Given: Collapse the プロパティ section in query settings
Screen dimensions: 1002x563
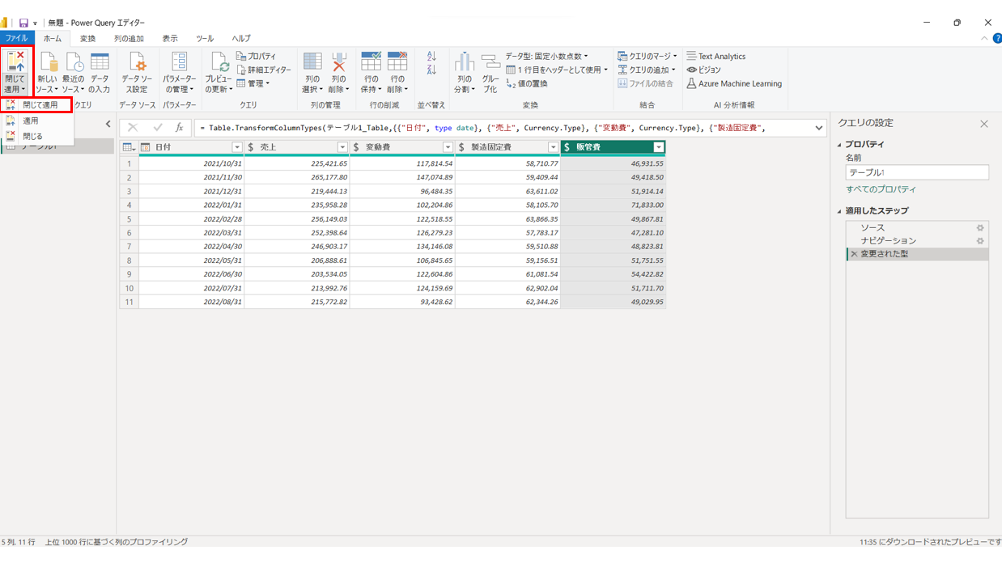Looking at the screenshot, I should pos(839,145).
